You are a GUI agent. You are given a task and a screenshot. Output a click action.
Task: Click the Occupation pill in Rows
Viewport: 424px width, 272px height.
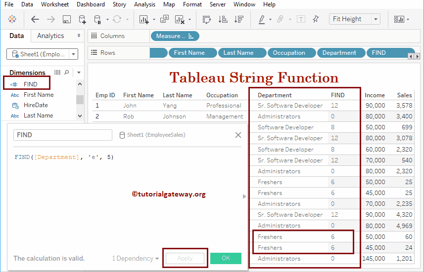(x=291, y=53)
